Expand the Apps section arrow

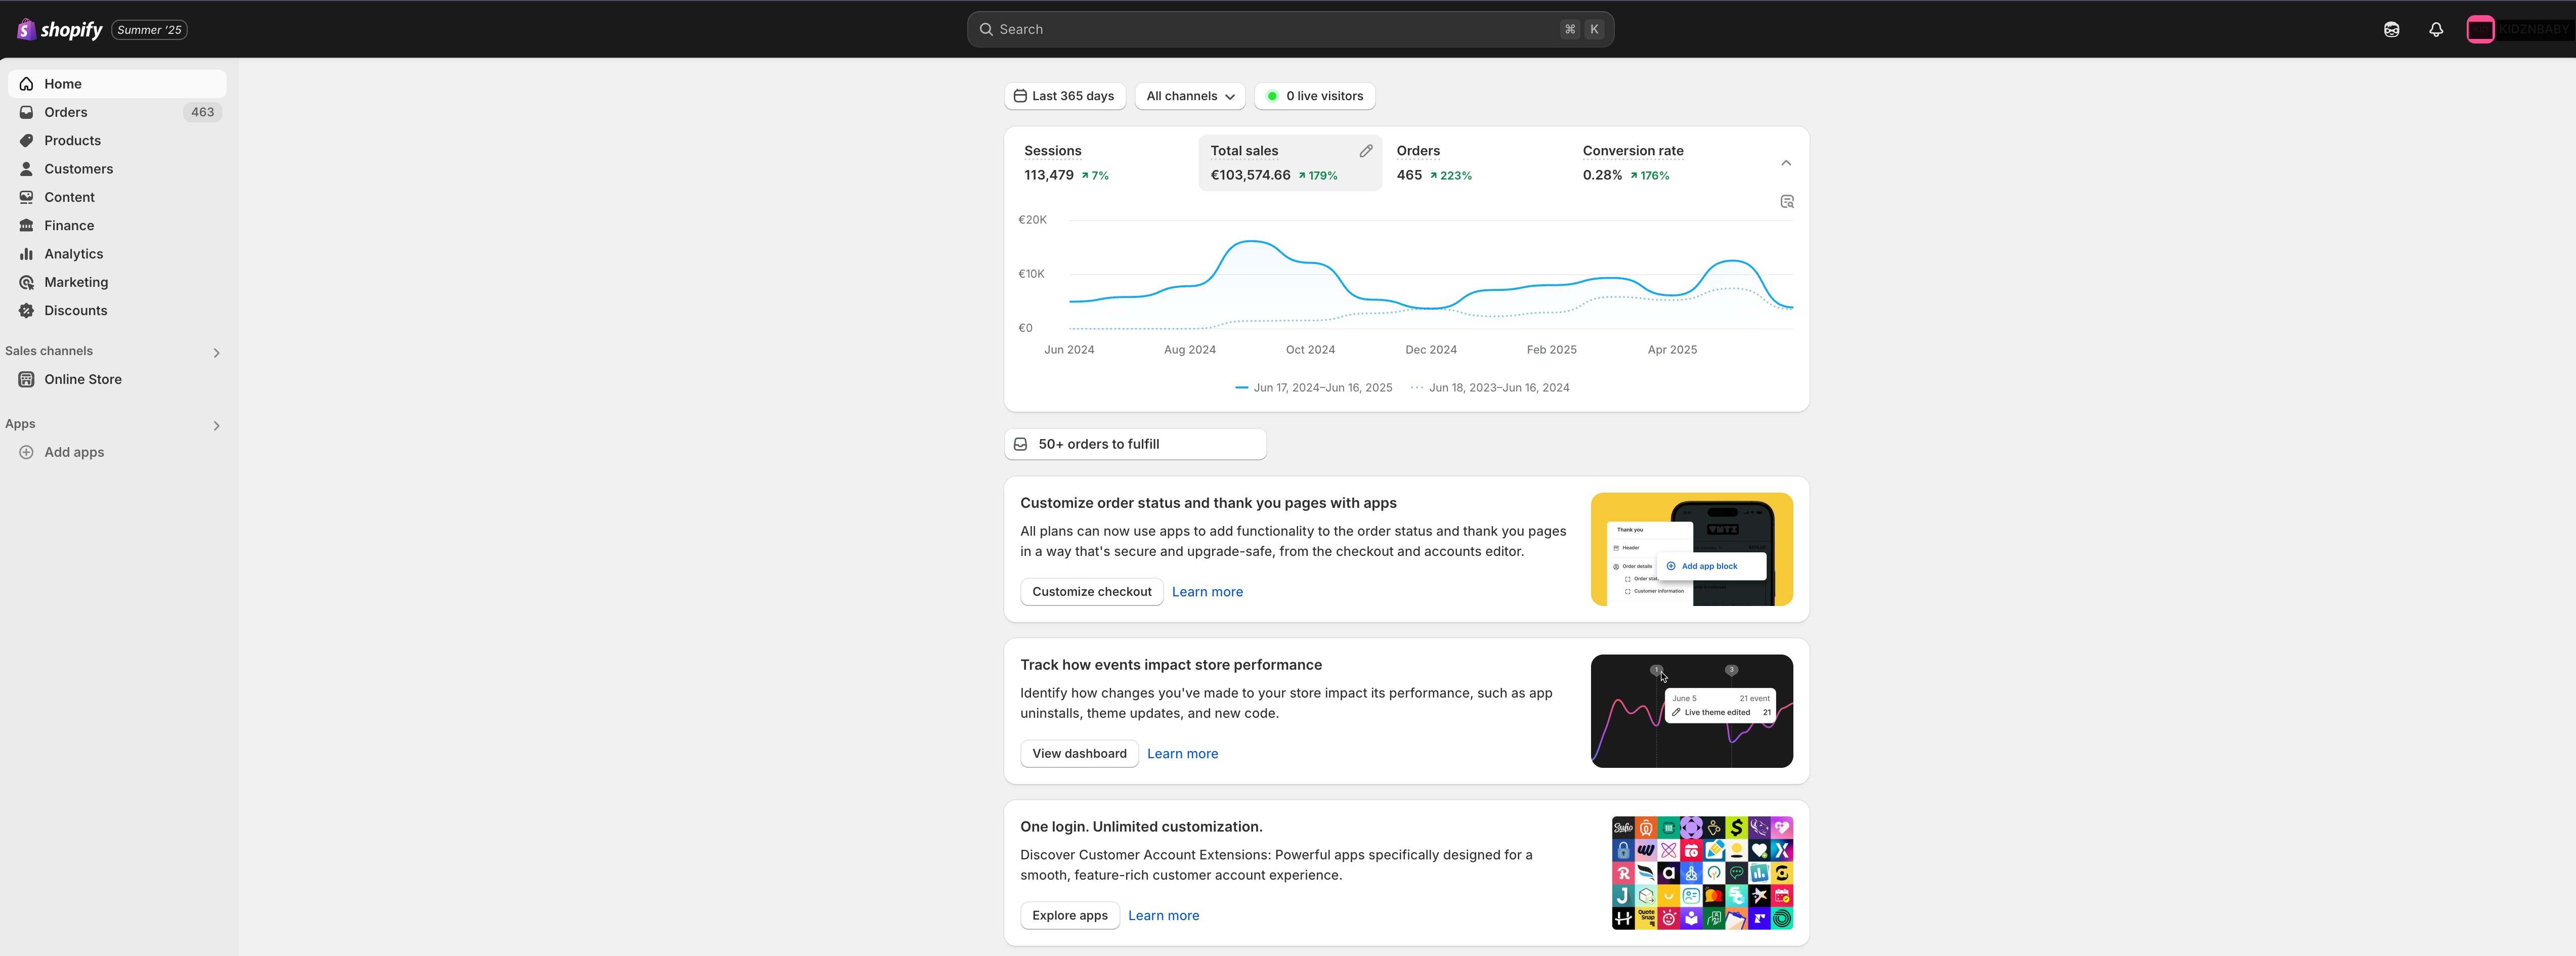[216, 425]
